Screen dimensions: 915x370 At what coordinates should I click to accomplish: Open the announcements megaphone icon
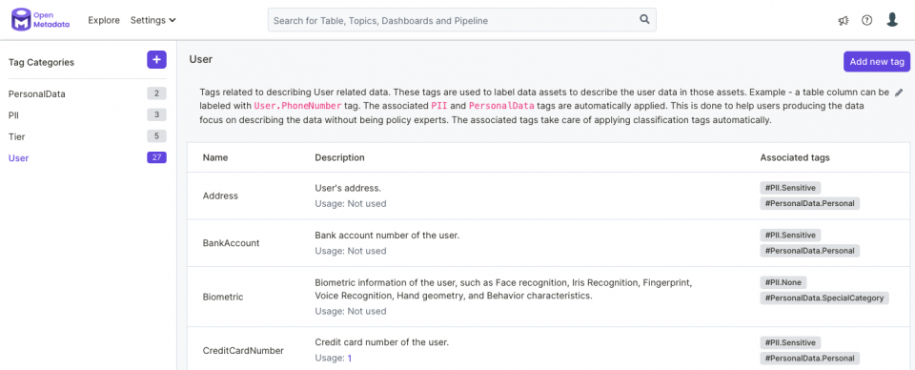(844, 20)
